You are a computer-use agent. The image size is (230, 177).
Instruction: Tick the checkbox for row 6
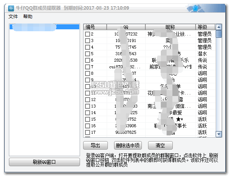(x=87, y=60)
